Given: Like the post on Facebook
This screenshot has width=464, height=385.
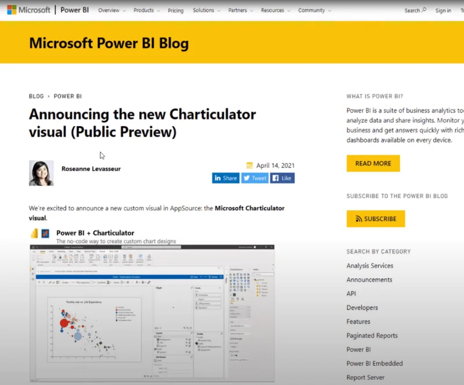Looking at the screenshot, I should click(282, 178).
